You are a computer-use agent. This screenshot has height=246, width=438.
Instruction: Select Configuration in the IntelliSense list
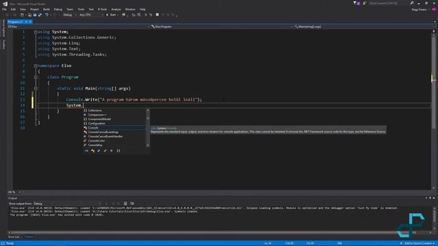point(114,123)
